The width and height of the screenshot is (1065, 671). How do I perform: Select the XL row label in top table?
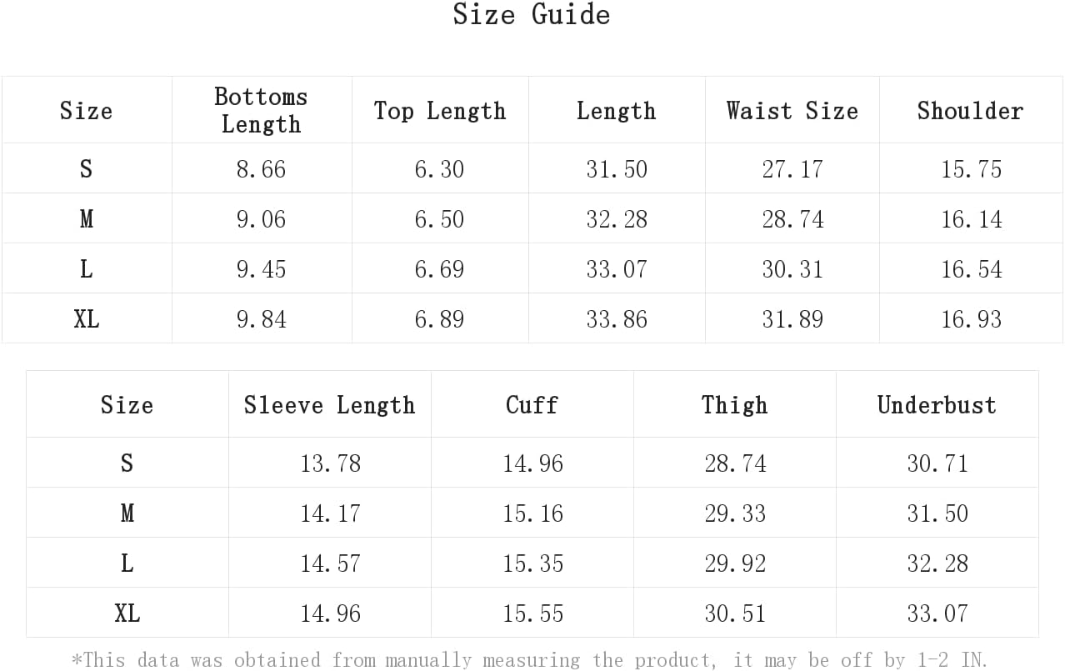click(86, 319)
